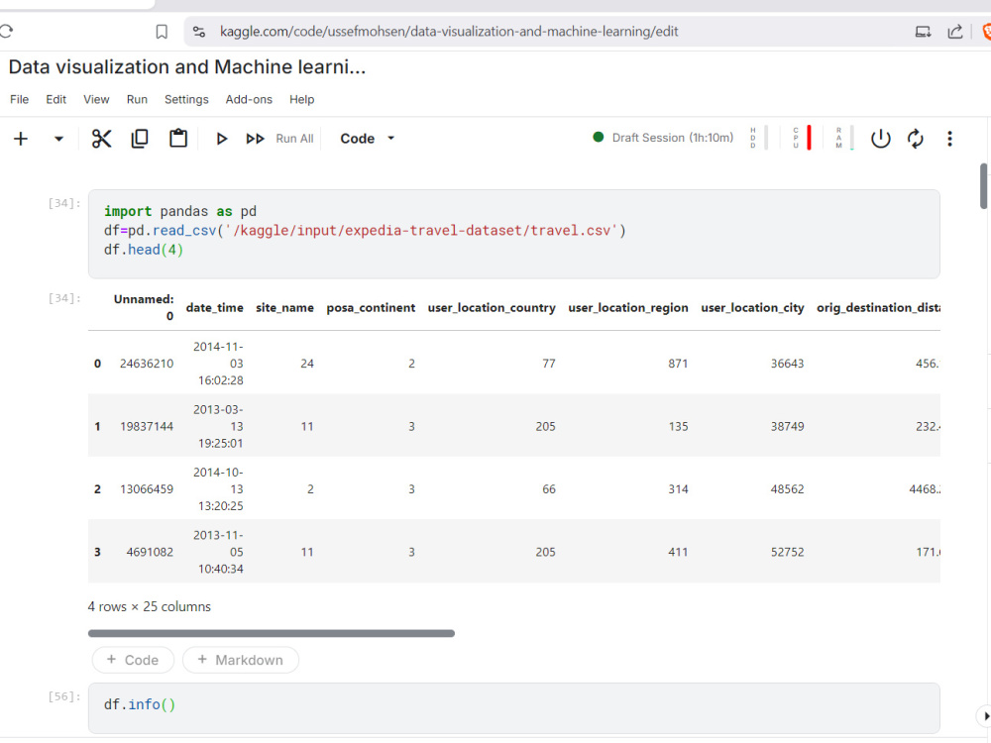The width and height of the screenshot is (991, 743).
Task: Open the Settings menu
Action: tap(186, 99)
